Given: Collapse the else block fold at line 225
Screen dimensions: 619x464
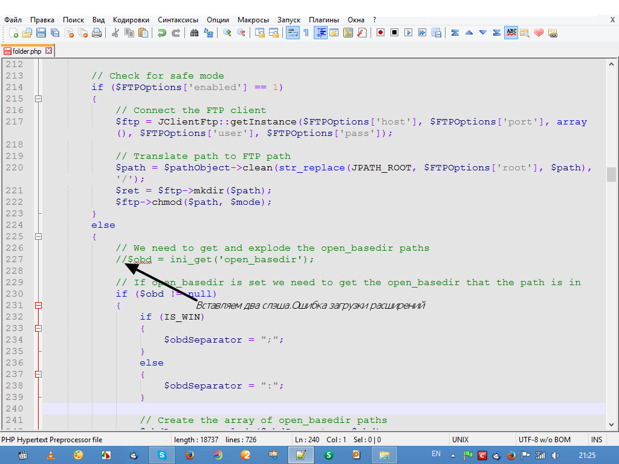Looking at the screenshot, I should tap(39, 236).
